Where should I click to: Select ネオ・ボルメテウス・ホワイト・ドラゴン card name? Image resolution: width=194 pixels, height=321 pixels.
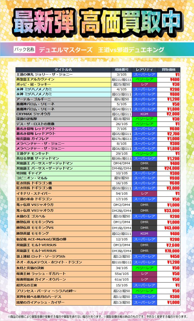tap(49, 262)
